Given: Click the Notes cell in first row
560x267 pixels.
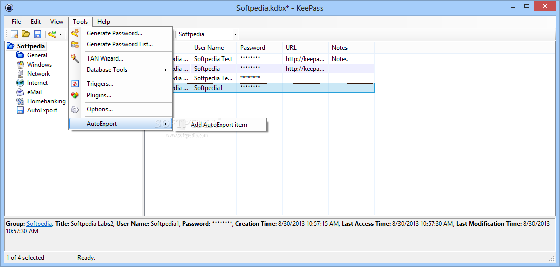Looking at the screenshot, I should coord(351,59).
